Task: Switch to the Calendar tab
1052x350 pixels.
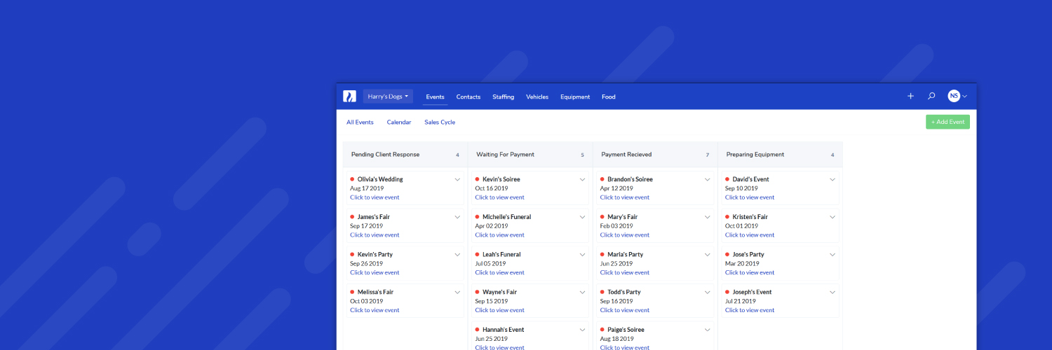Action: [399, 122]
